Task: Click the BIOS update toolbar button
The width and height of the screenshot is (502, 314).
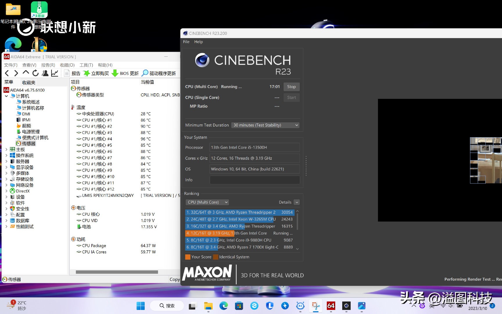Action: (125, 73)
